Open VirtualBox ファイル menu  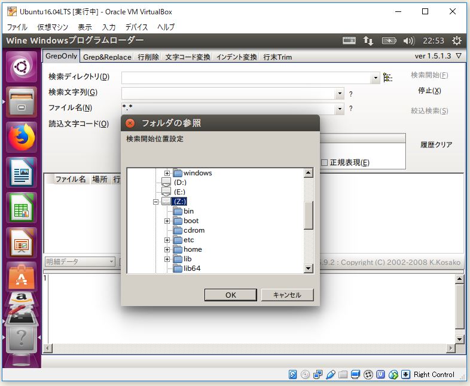17,27
